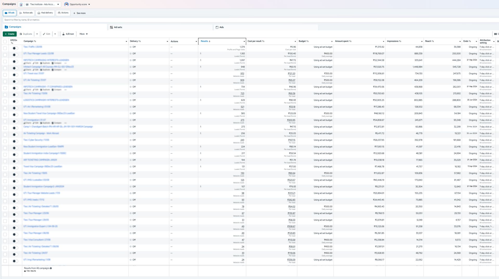Click the sort arrows on the Budget header
Screen dimensions: 499x279
click(308, 41)
